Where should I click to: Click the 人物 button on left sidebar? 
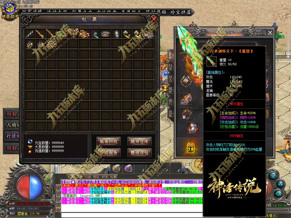click(11, 125)
